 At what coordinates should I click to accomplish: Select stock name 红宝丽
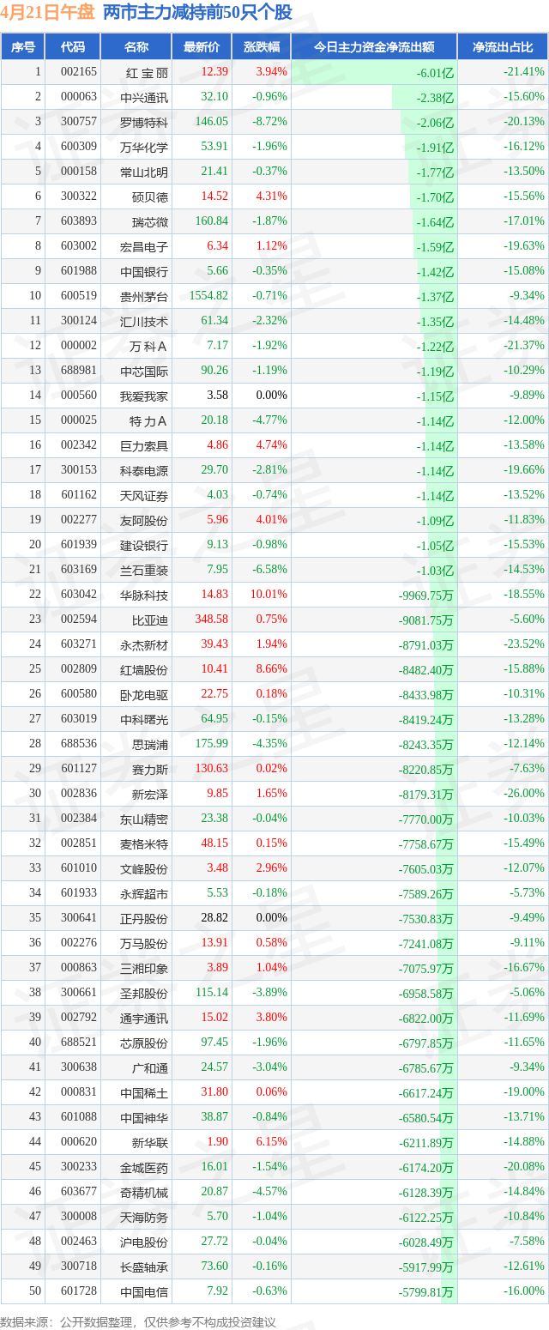(x=148, y=72)
